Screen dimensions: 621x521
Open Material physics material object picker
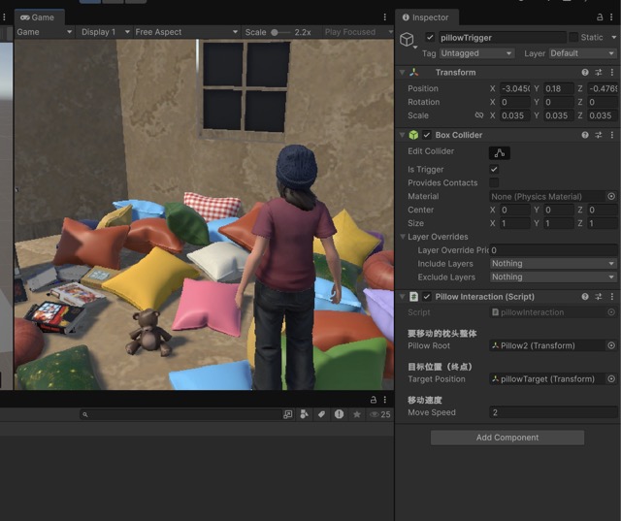click(x=611, y=196)
